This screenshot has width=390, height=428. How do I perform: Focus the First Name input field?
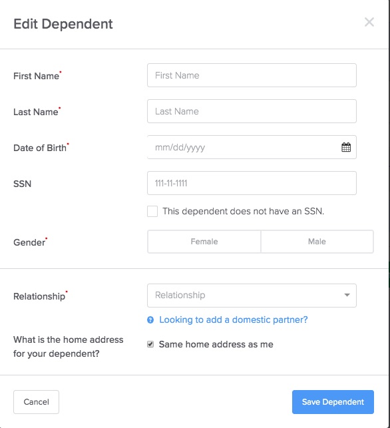point(252,75)
